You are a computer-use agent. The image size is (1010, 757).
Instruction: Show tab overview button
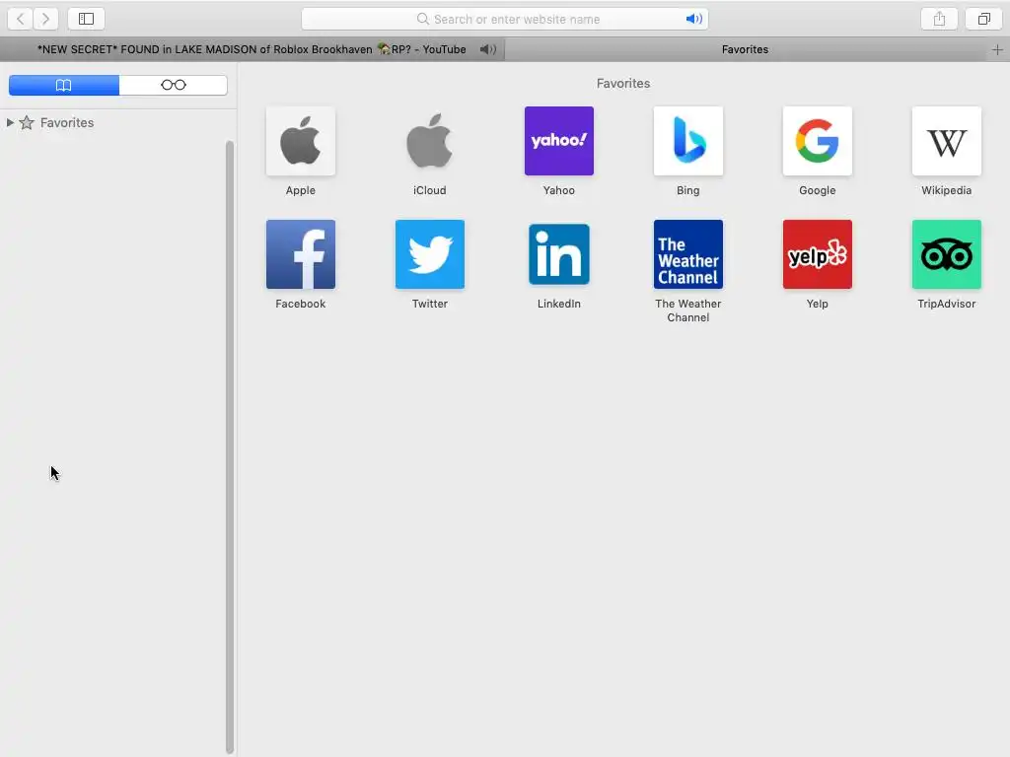click(x=983, y=19)
